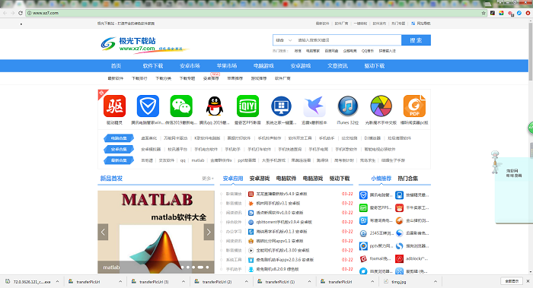Click the 全部显示 button in downloads bar

(x=512, y=281)
